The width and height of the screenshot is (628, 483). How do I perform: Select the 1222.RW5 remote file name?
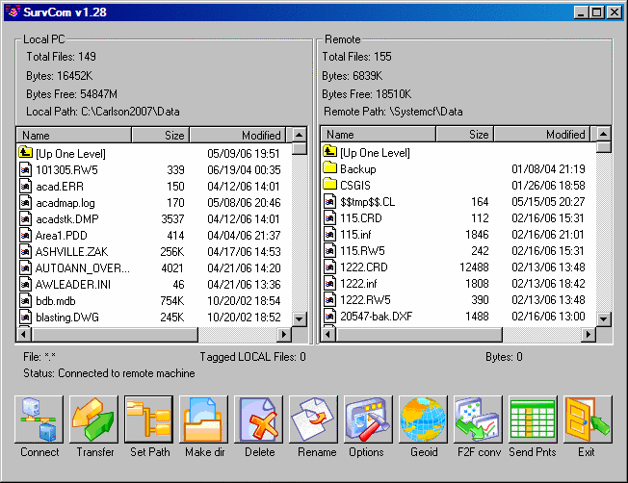tap(365, 300)
